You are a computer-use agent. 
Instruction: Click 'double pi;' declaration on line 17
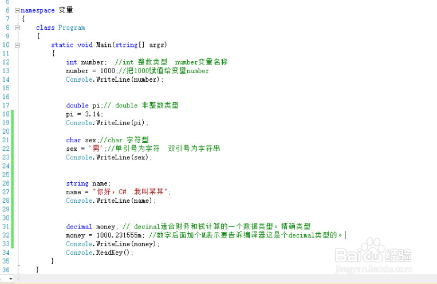coord(84,105)
